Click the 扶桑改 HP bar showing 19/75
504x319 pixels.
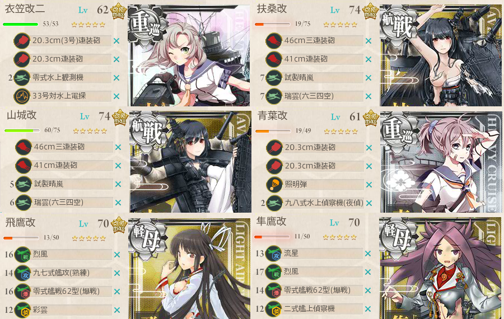[x=273, y=24]
